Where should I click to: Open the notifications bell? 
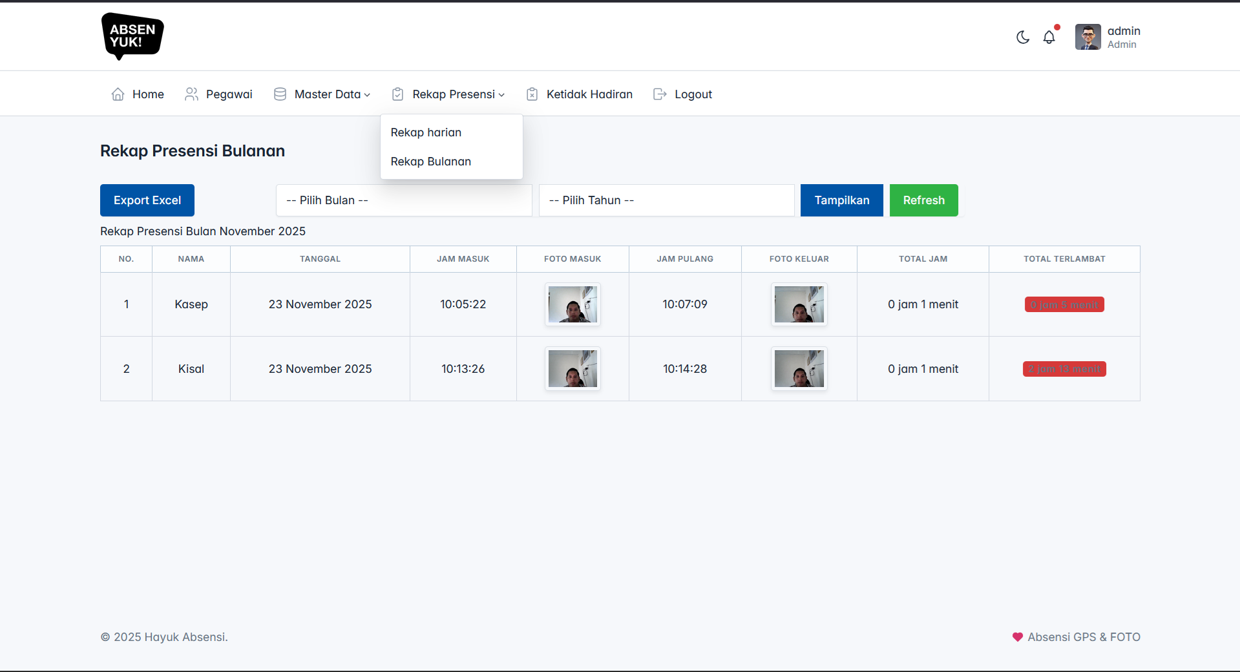coord(1049,37)
